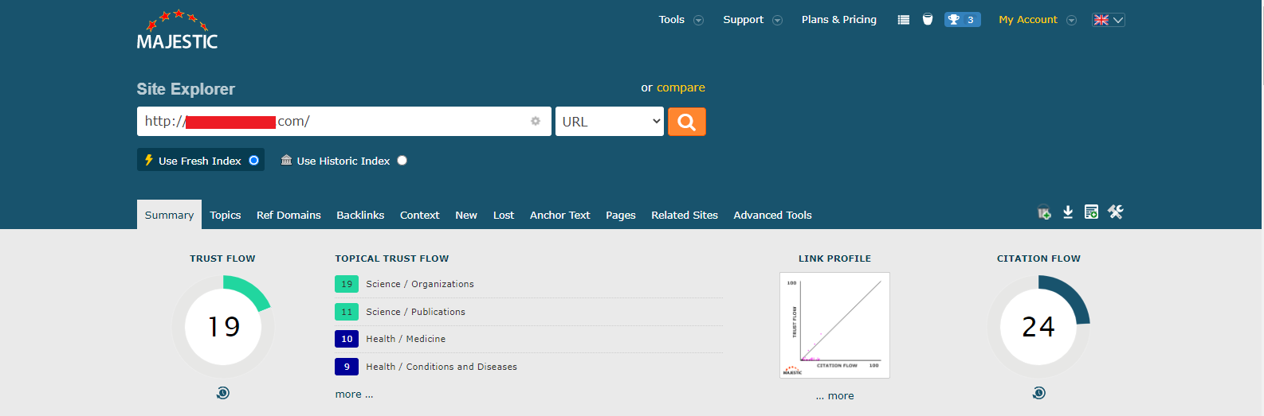Click Trust Flow history icon below 19
This screenshot has width=1264, height=416.
point(223,393)
